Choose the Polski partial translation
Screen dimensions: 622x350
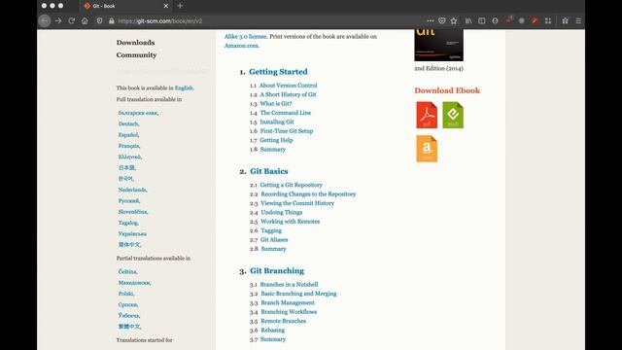pos(126,294)
